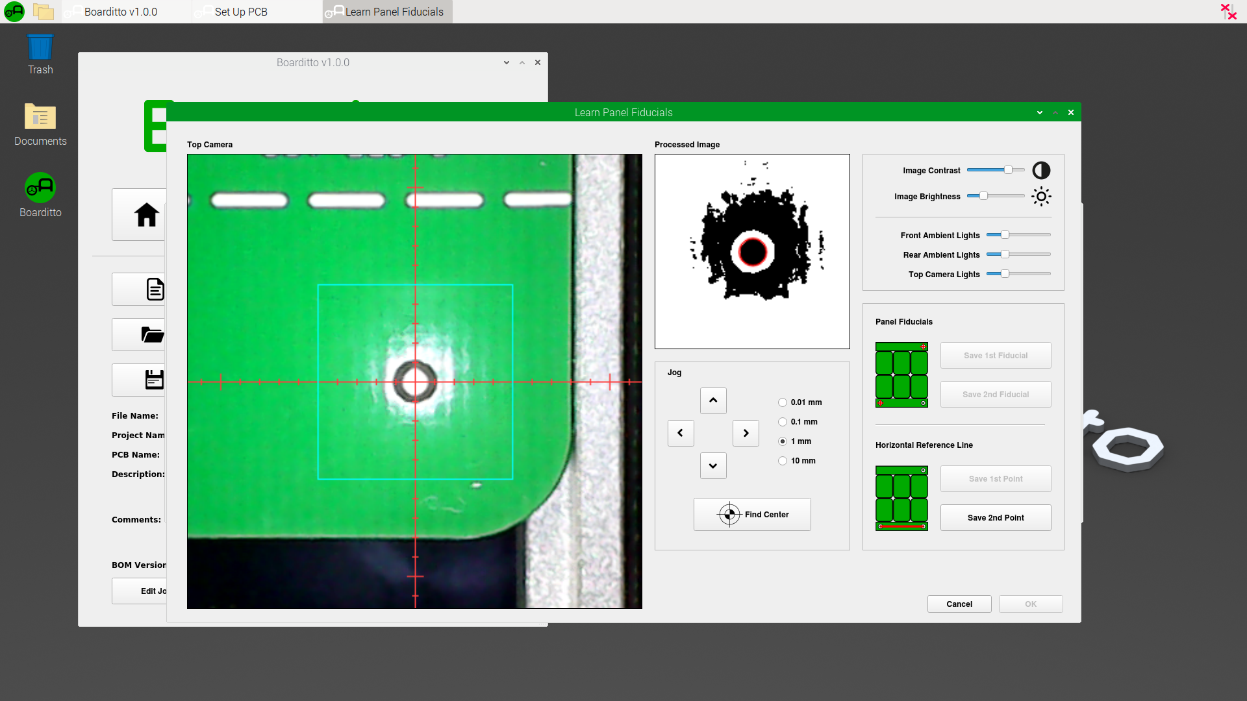Viewport: 1247px width, 701px height.
Task: Click the Find Center button
Action: click(x=752, y=515)
